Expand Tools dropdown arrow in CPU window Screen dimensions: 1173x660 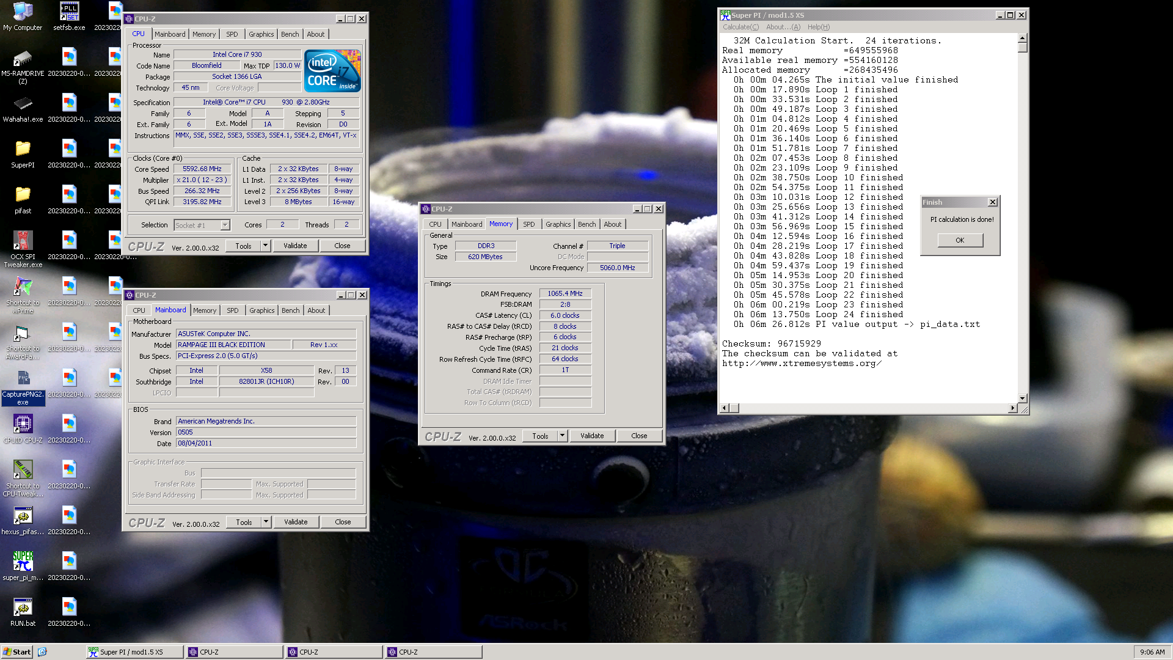click(x=265, y=246)
